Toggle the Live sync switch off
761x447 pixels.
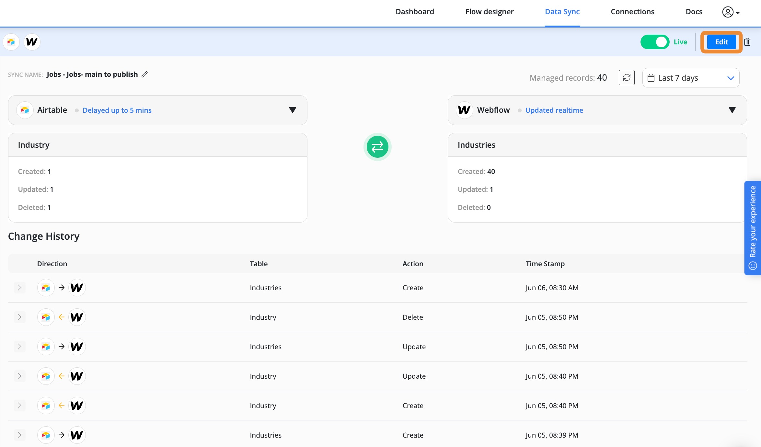tap(655, 42)
